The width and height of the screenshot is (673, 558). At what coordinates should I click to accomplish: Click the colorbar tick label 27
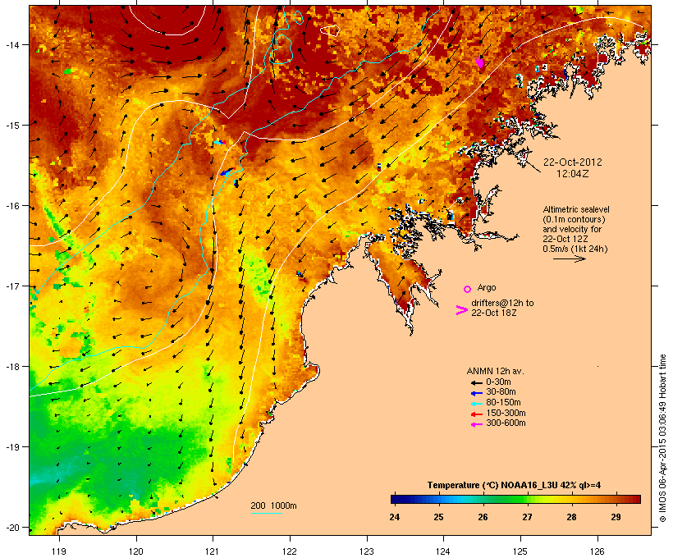pos(527,517)
